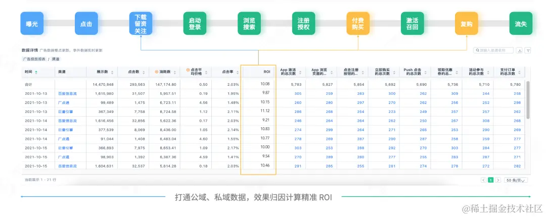Click the 浏览搜索 stage box
Image resolution: width=546 pixels, height=217 pixels.
[249, 24]
